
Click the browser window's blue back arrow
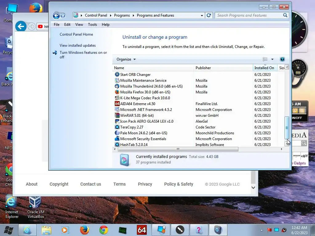pos(21,26)
